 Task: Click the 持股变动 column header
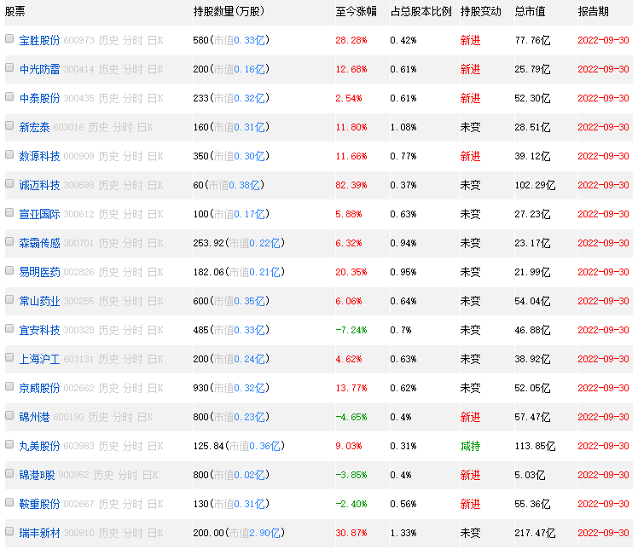pyautogui.click(x=480, y=11)
